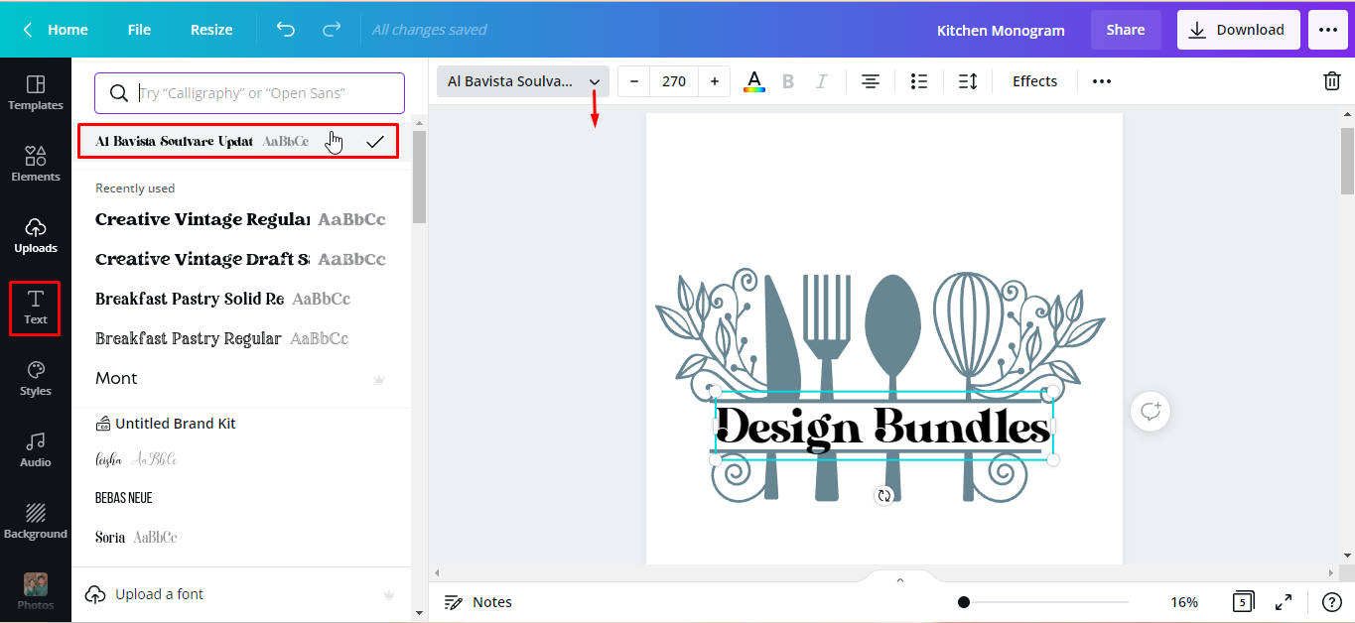Open the Styles sidebar panel
Screen dimensions: 1355x623
coord(36,378)
